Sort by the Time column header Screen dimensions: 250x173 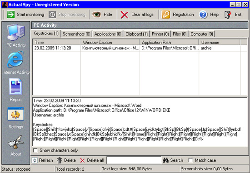[56, 43]
